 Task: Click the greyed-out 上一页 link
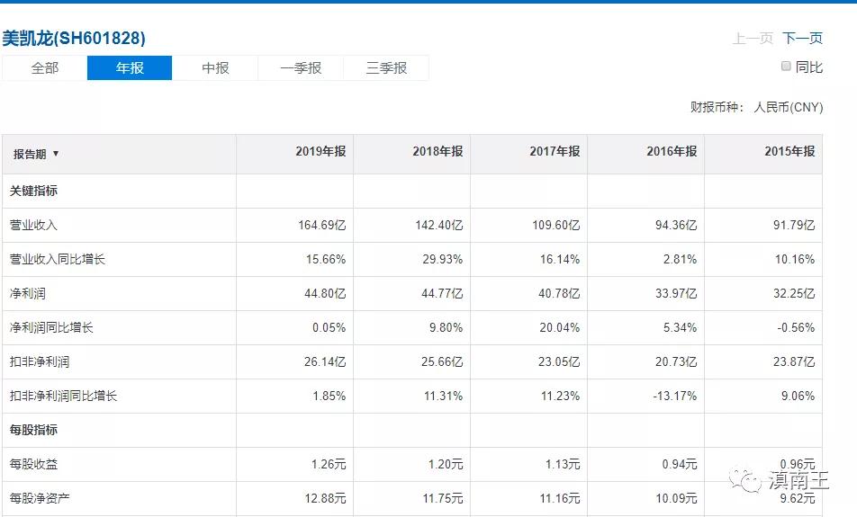753,39
